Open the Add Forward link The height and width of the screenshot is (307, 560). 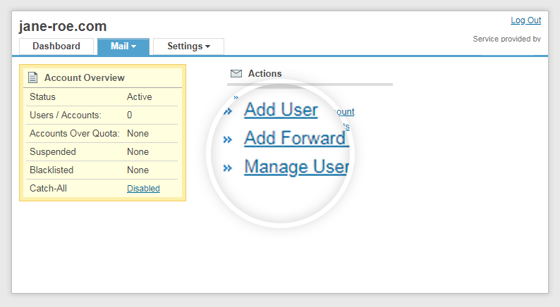click(x=295, y=138)
